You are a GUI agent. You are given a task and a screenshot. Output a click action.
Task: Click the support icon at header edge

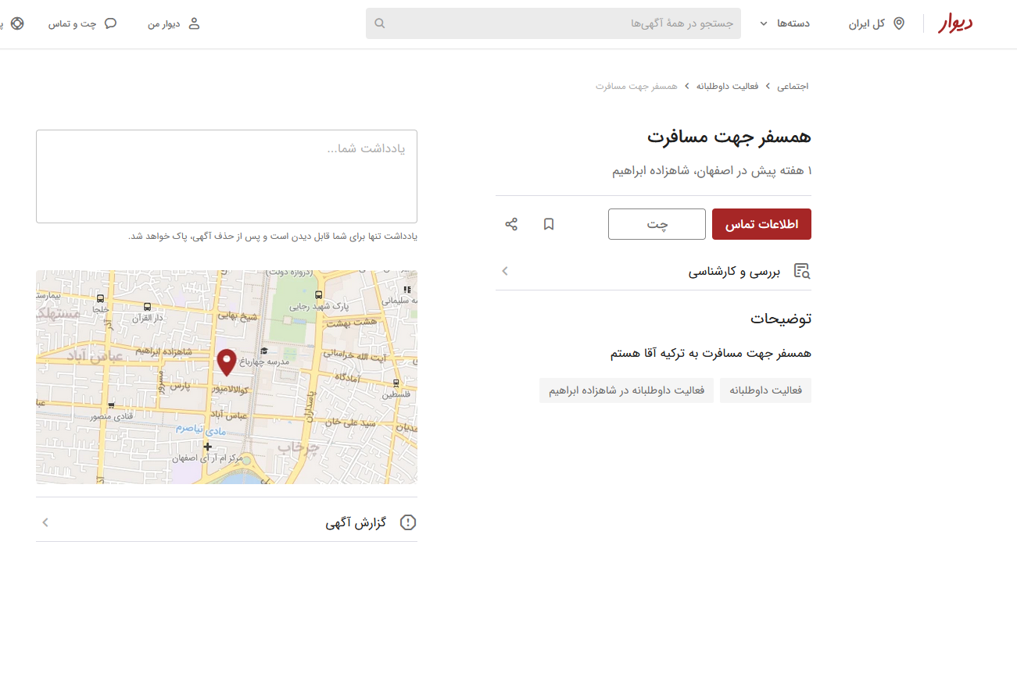[x=16, y=23]
